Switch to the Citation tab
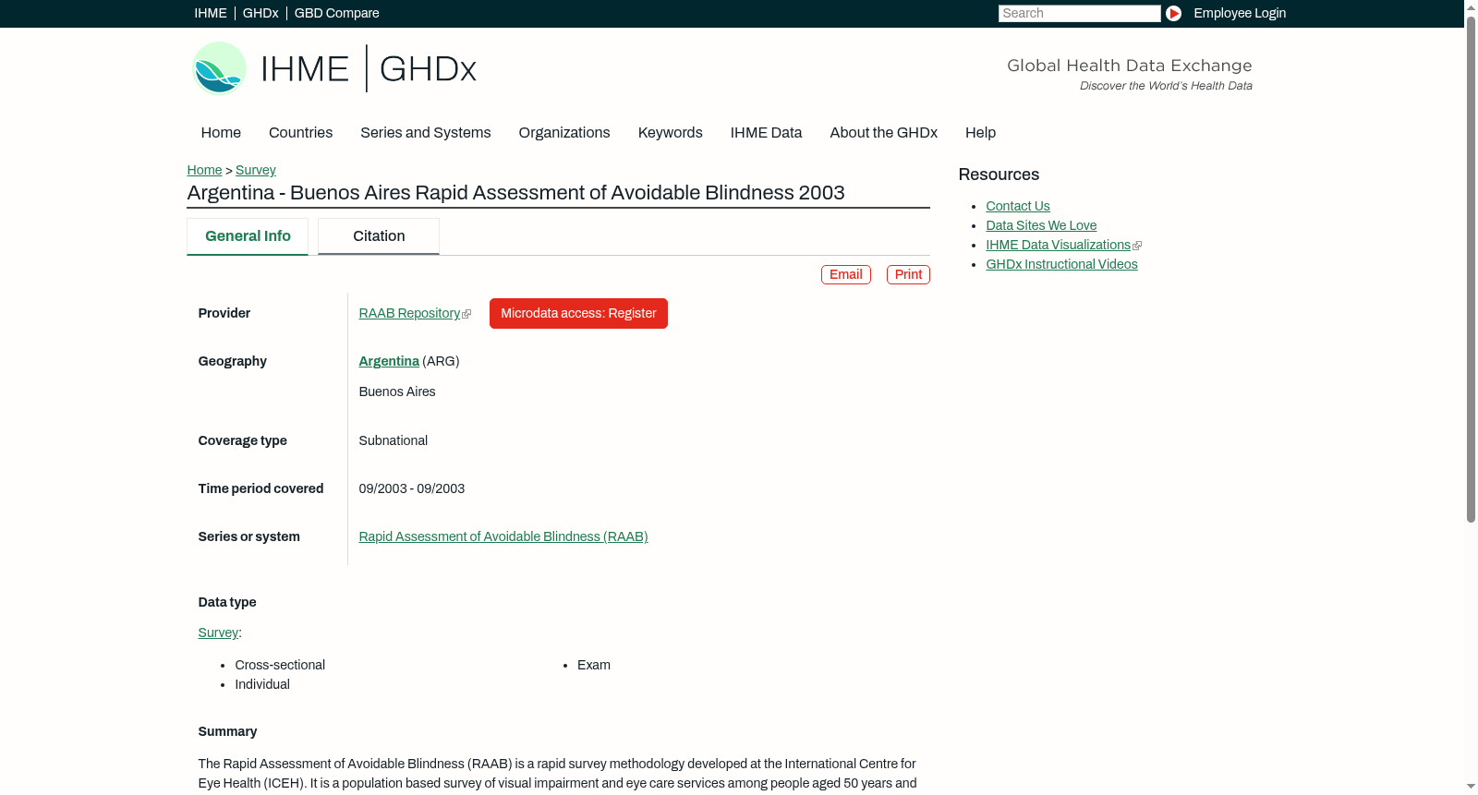The image size is (1478, 795). 379,236
